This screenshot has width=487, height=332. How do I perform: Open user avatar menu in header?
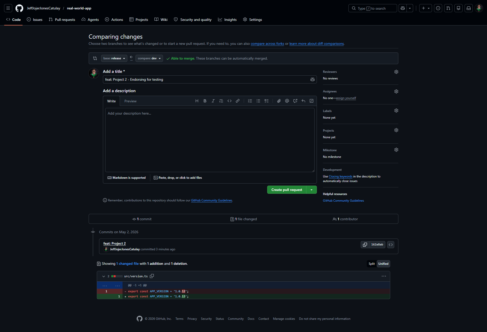[x=479, y=8]
